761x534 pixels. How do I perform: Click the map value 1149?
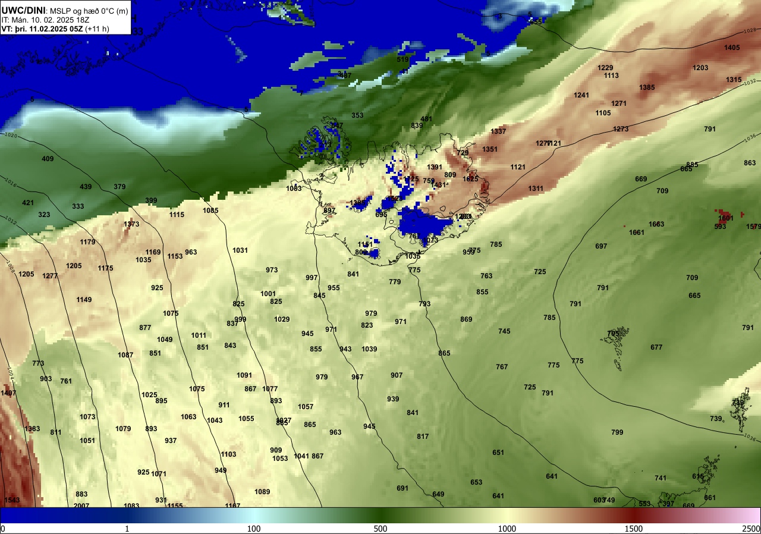coord(84,300)
